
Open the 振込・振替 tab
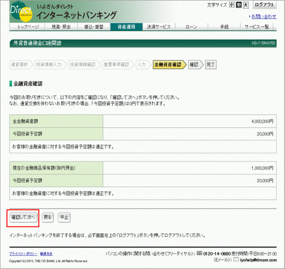click(94, 27)
